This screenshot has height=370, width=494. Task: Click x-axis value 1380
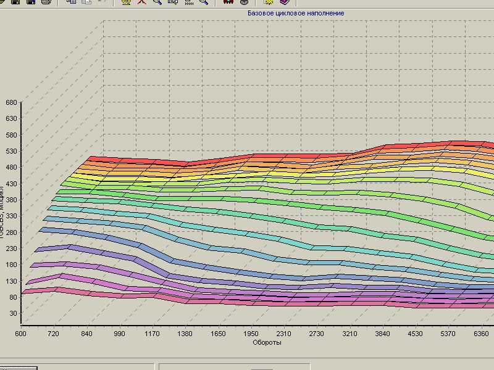[185, 334]
